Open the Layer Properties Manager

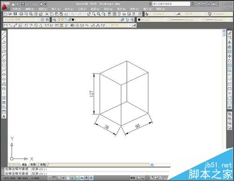(x=54, y=20)
